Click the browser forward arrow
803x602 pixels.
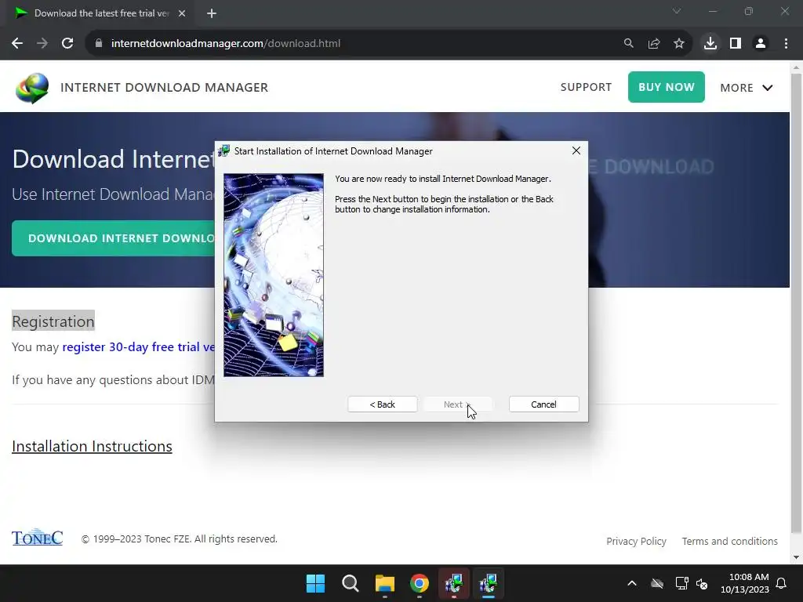pos(42,44)
